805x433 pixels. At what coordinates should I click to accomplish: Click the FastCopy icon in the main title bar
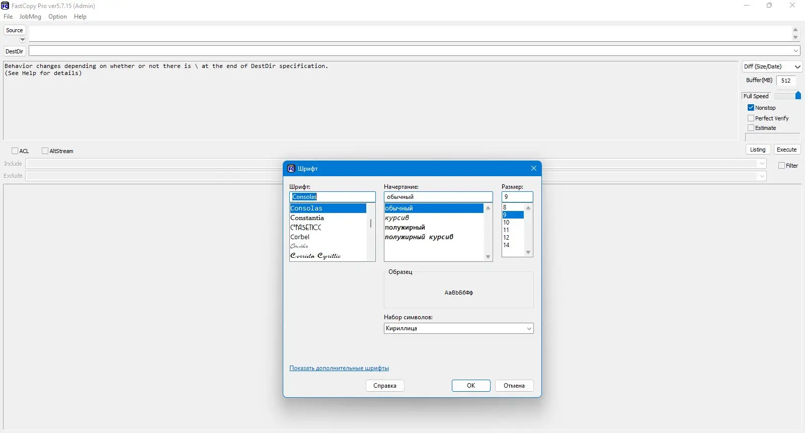tap(5, 6)
